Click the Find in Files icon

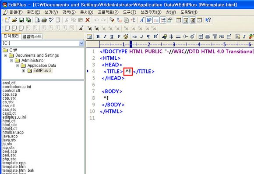pos(126,20)
